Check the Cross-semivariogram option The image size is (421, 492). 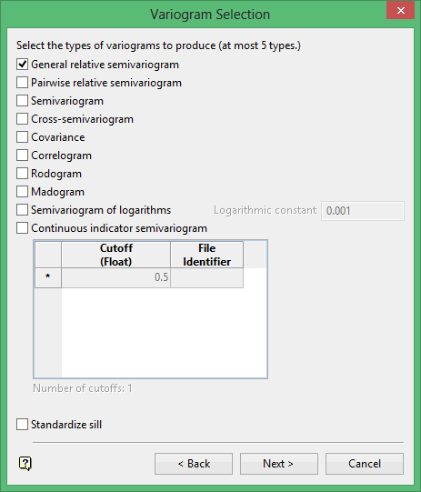click(x=22, y=119)
